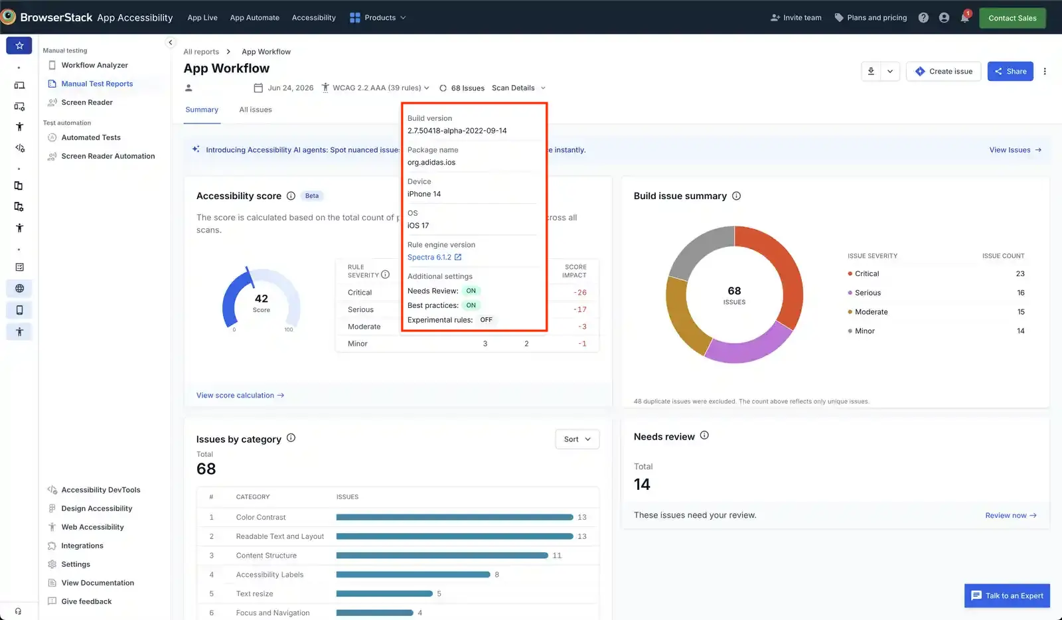Expand the Products dropdown
Image resolution: width=1062 pixels, height=620 pixels.
pyautogui.click(x=378, y=18)
